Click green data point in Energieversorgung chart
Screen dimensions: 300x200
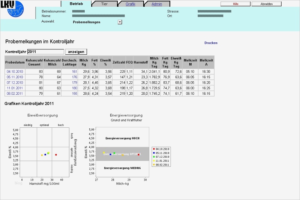(x=114, y=153)
